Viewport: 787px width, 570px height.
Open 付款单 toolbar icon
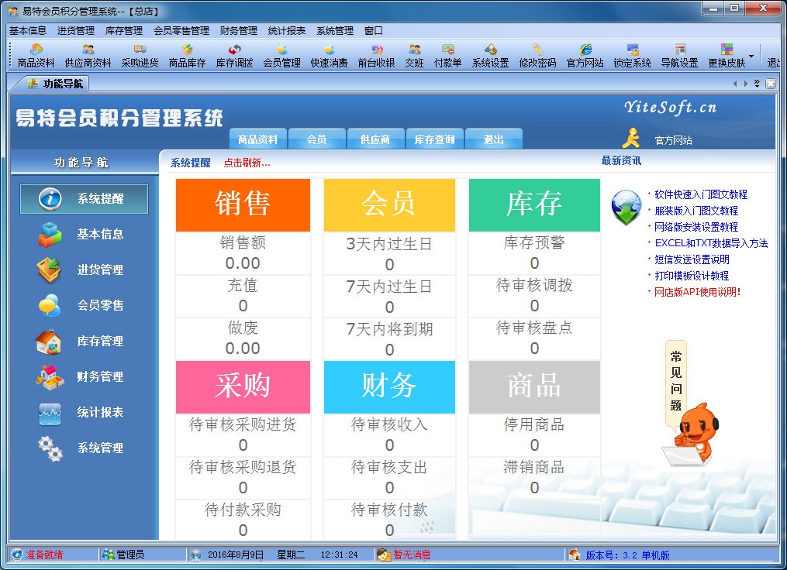[x=447, y=56]
